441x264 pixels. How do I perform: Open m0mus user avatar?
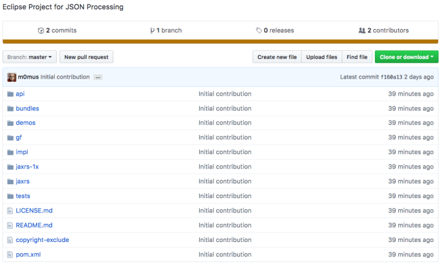pyautogui.click(x=11, y=77)
